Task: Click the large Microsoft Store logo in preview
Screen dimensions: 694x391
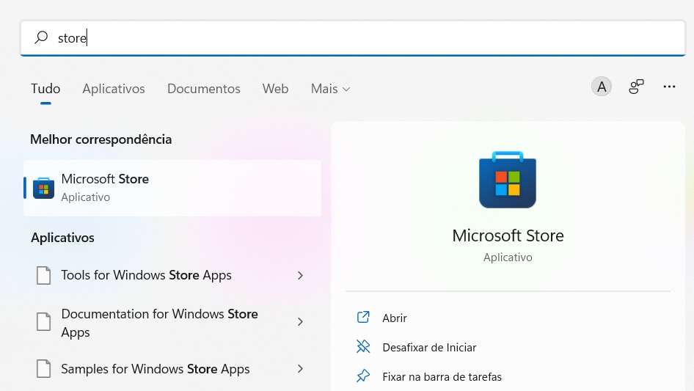Action: pyautogui.click(x=508, y=179)
